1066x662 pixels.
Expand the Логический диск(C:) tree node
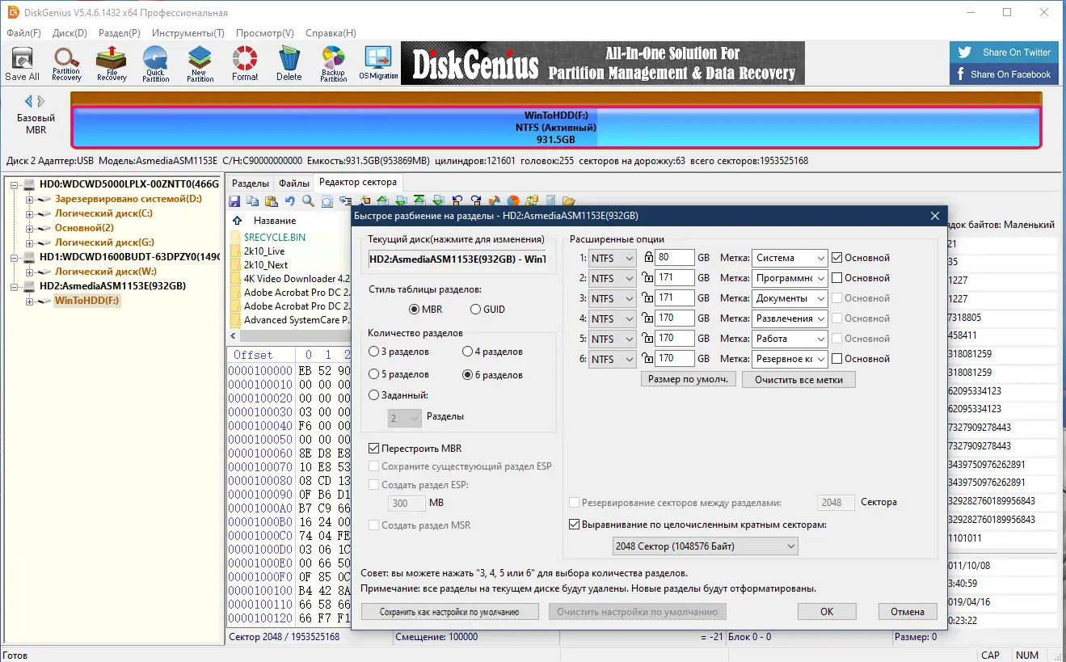coord(30,214)
